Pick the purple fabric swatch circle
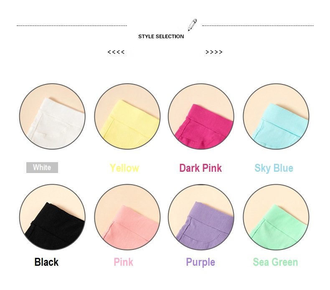 (201, 217)
